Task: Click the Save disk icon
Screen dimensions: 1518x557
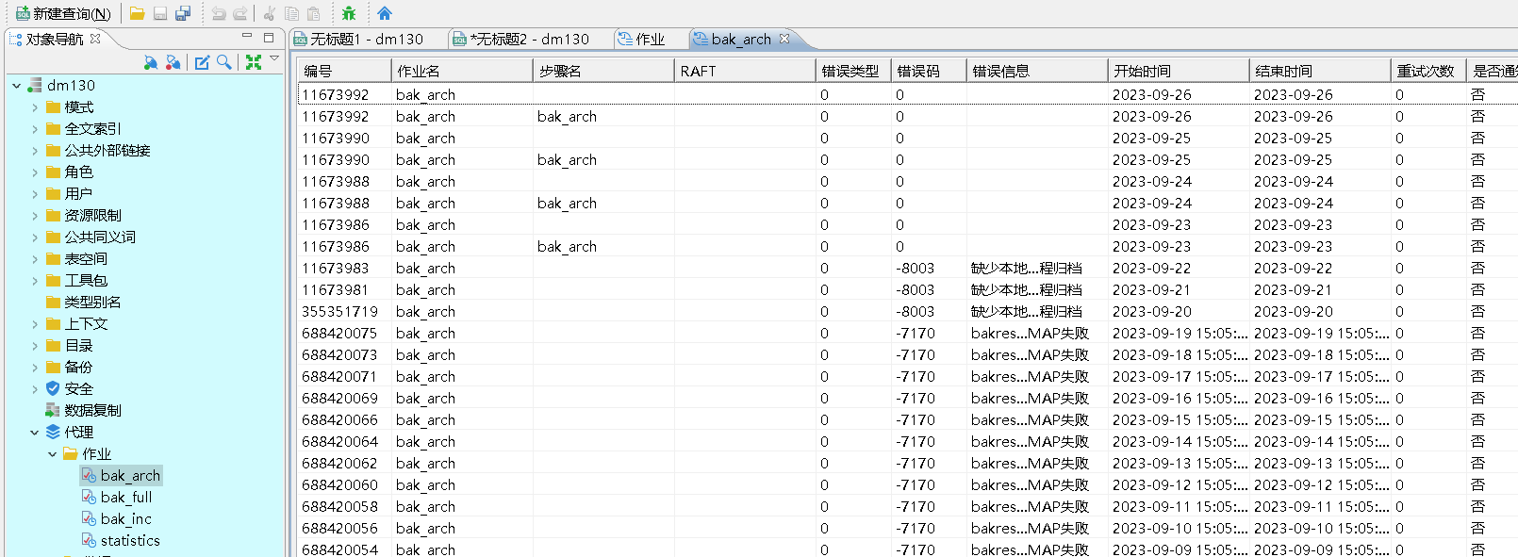Action: (x=160, y=13)
